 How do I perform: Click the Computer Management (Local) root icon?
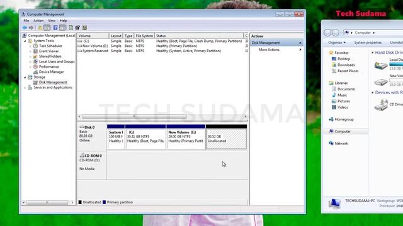(x=25, y=36)
